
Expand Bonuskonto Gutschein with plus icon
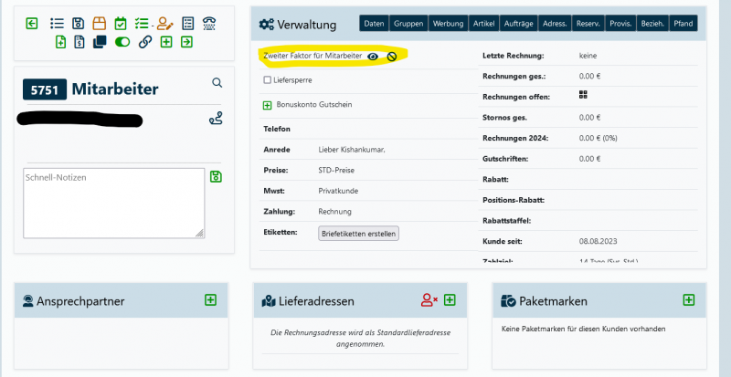click(267, 105)
